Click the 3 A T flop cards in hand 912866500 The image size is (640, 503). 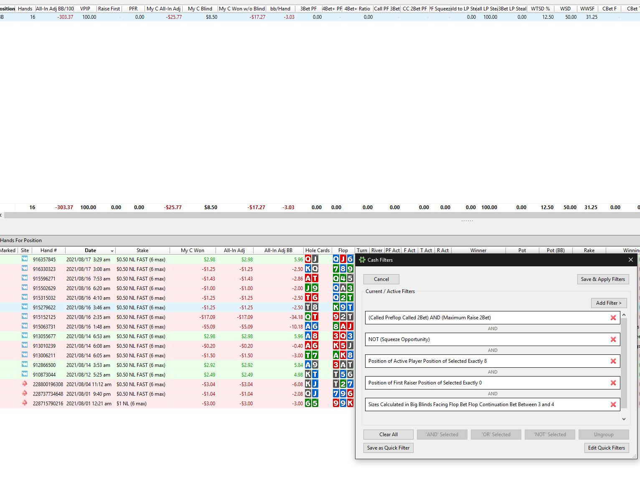343,365
